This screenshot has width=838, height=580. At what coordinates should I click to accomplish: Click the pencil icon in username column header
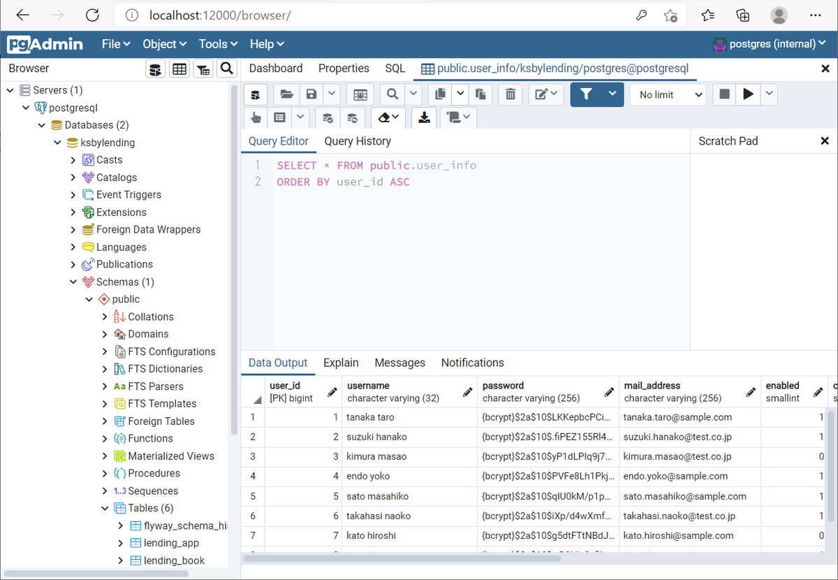point(467,392)
